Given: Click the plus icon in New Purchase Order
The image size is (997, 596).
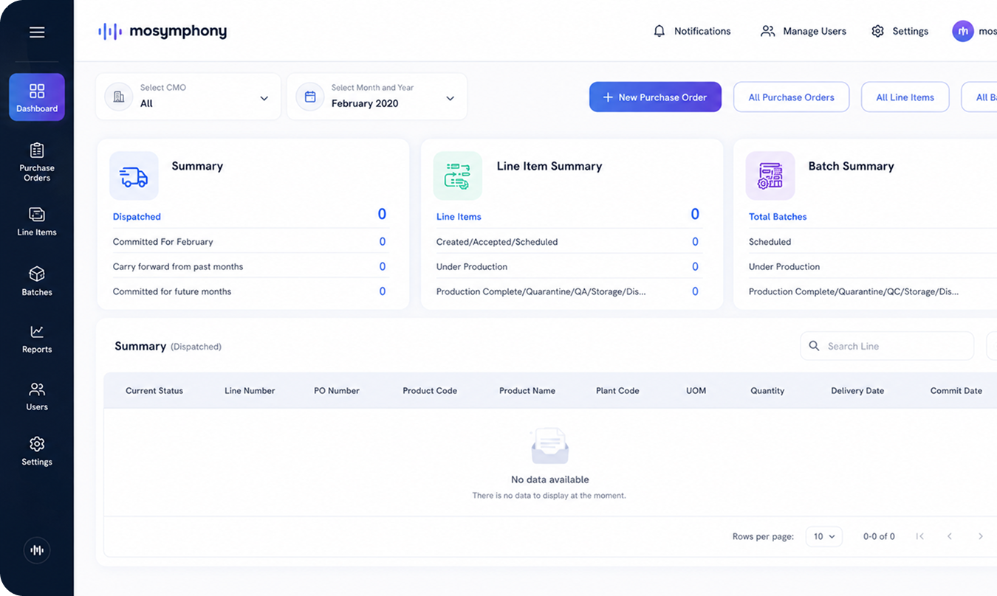Looking at the screenshot, I should [x=608, y=97].
